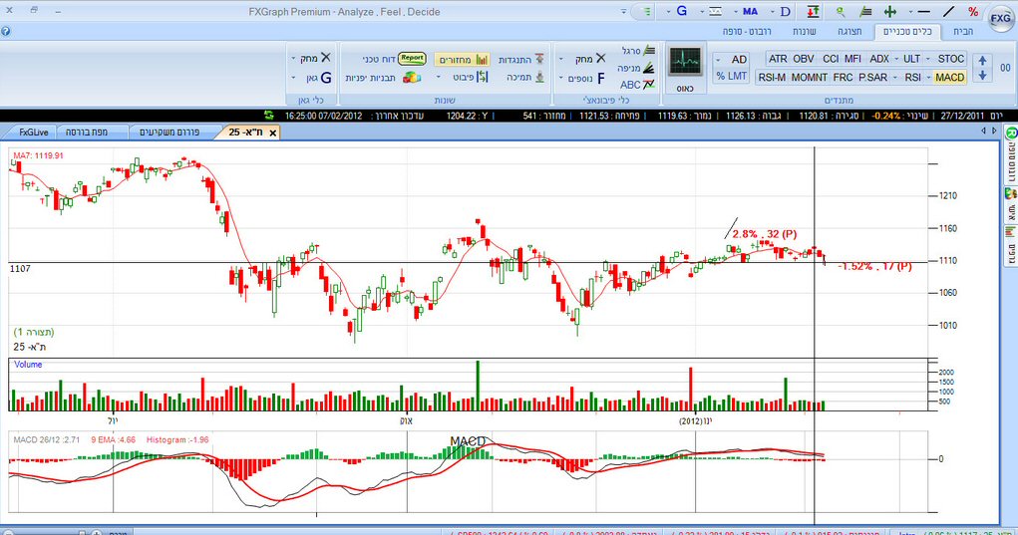The image size is (1018, 535).
Task: Toggle the CCI indicator
Action: pos(831,59)
